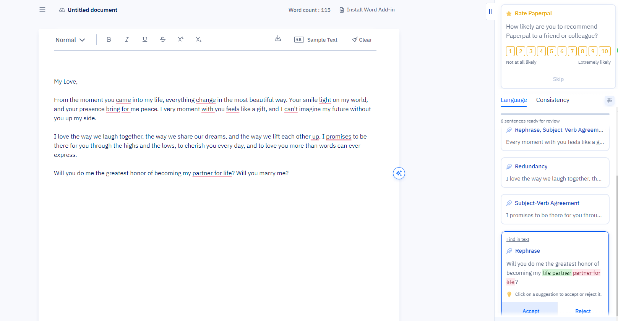
Task: Apply strikethrough formatting
Action: pos(163,40)
